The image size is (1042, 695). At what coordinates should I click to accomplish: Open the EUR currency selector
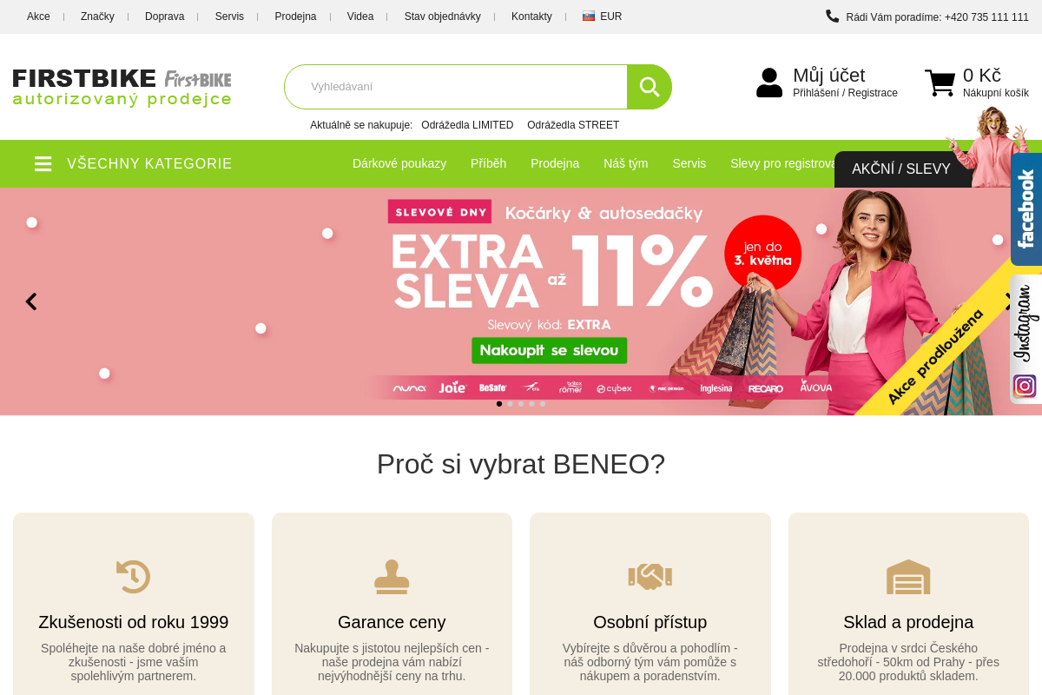coord(603,17)
